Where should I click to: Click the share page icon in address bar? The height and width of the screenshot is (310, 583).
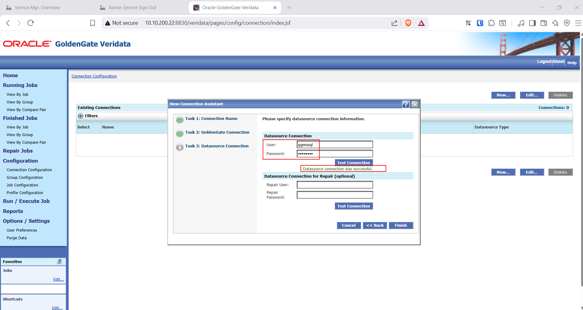click(x=394, y=23)
